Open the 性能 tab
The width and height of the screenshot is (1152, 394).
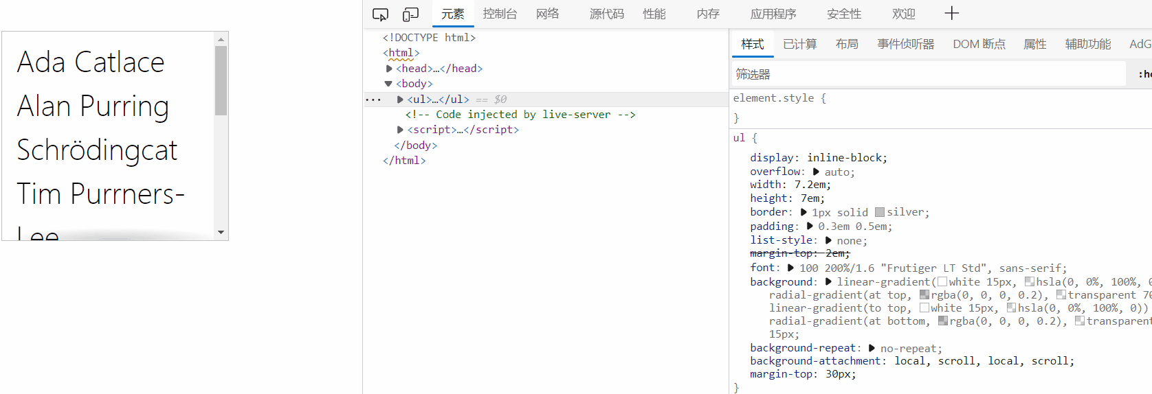click(x=654, y=14)
